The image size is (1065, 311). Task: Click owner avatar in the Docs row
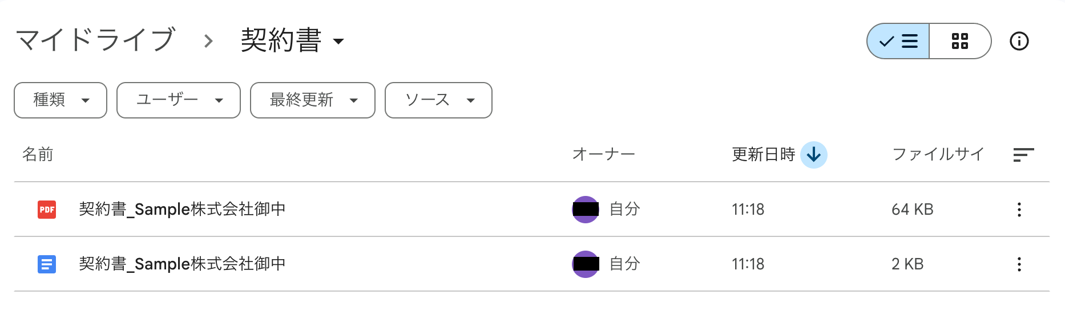(x=586, y=264)
